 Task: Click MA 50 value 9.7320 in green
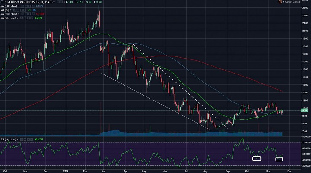[38, 18]
